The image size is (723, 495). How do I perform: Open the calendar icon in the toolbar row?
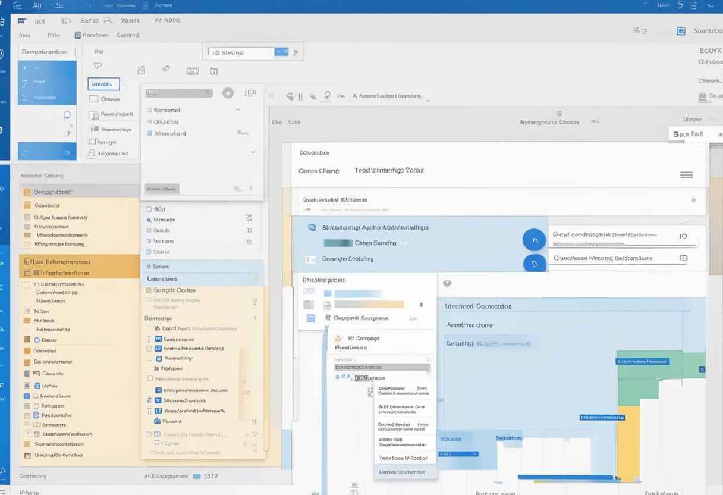142,70
